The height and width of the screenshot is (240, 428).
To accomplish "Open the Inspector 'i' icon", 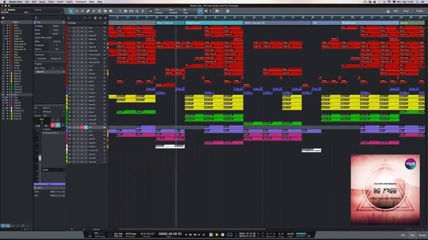I will [x=35, y=18].
